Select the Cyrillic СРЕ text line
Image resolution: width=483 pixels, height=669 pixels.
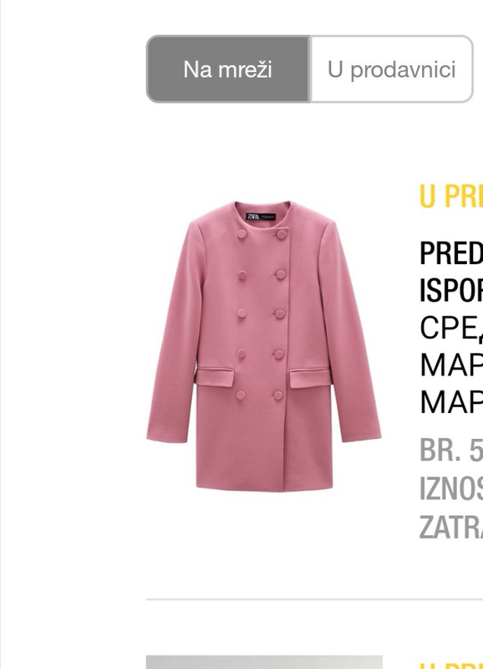(x=451, y=328)
